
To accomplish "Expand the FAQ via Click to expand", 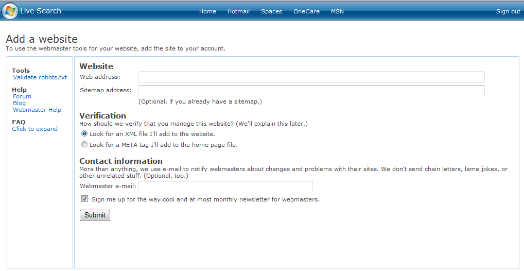I will 34,129.
